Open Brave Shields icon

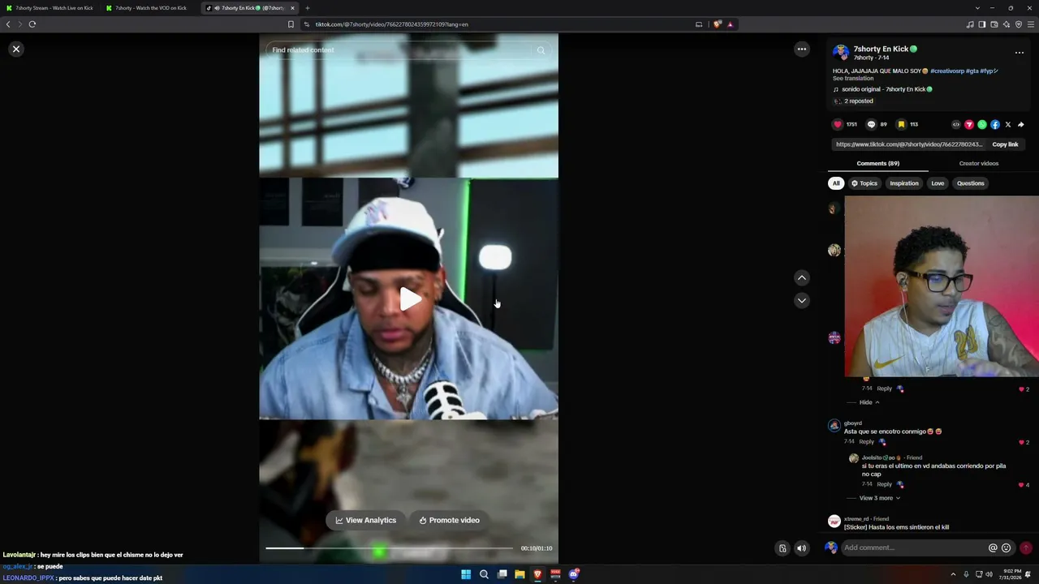point(717,24)
